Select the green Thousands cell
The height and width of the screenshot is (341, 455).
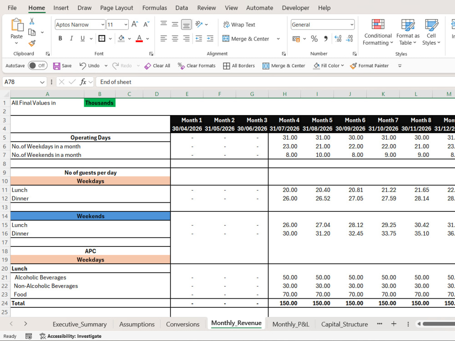[100, 103]
